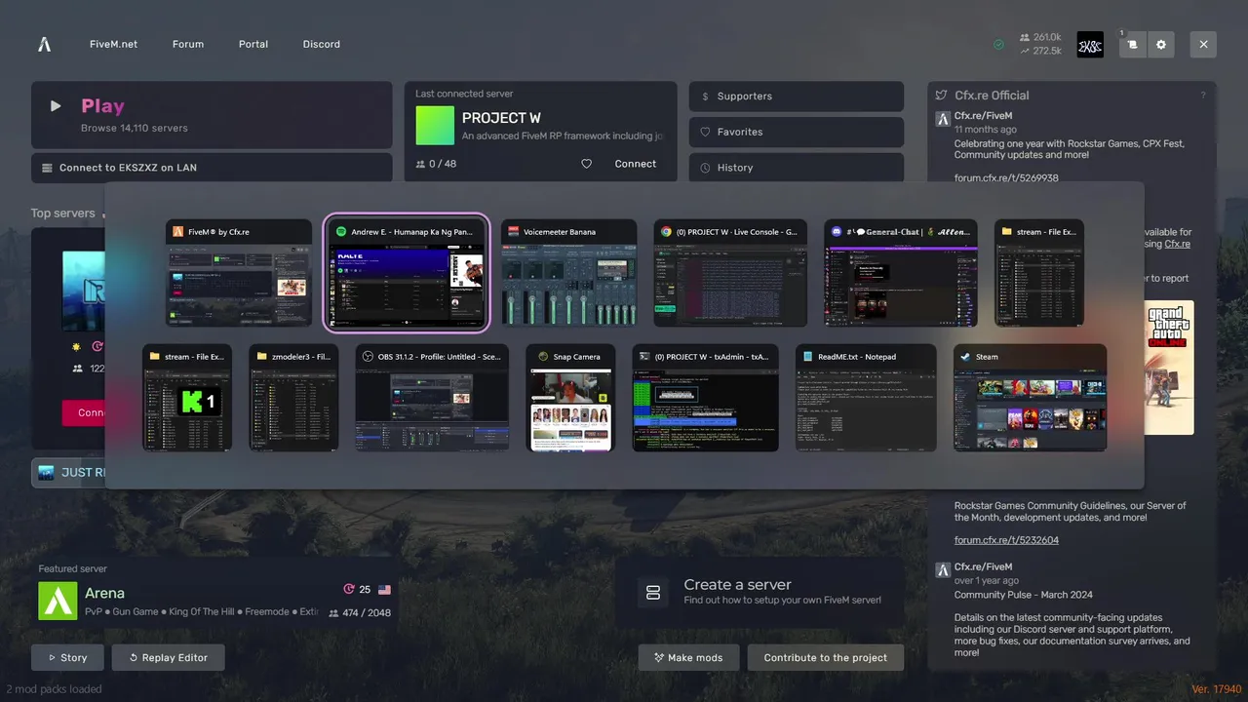
Task: Click Cfx.re/FiveM Community Pulse post author
Action: 983,566
